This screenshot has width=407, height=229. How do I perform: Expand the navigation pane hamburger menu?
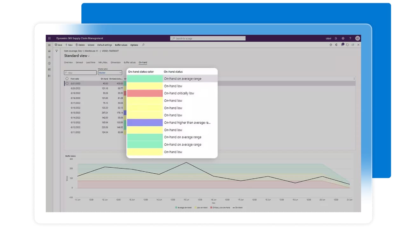tap(49, 45)
